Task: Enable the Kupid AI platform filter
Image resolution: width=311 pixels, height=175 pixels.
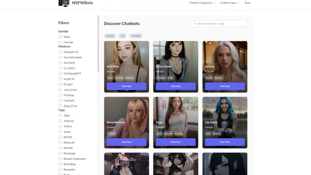Action: [x=60, y=79]
